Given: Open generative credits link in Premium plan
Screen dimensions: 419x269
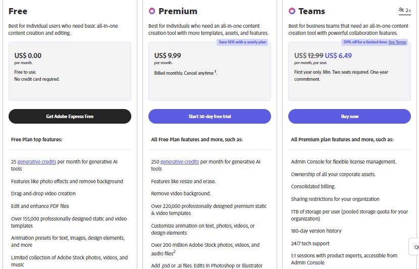Looking at the screenshot, I should [179, 162].
